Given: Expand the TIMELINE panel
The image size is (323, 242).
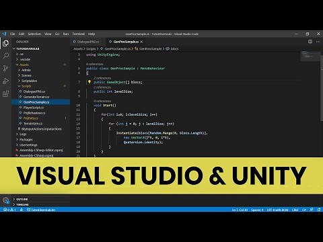Looking at the screenshot, I should click(x=22, y=204).
